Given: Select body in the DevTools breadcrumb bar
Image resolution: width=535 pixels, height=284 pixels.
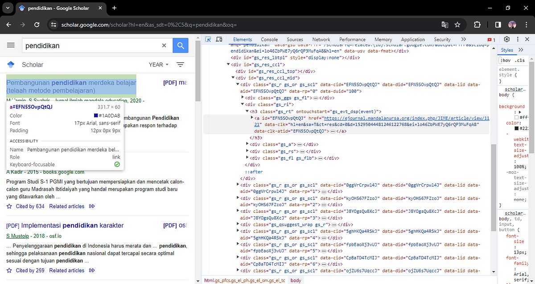Looking at the screenshot, I should click(x=296, y=280).
